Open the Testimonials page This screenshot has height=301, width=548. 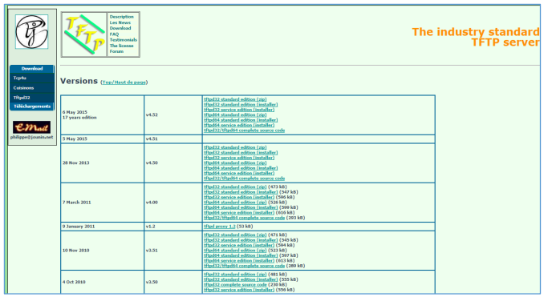pos(123,40)
